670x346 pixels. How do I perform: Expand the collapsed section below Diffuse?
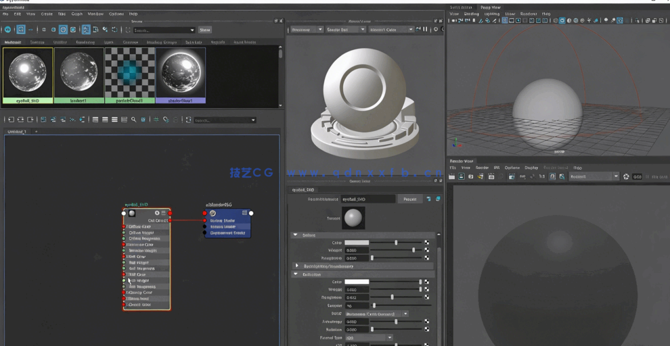(296, 266)
